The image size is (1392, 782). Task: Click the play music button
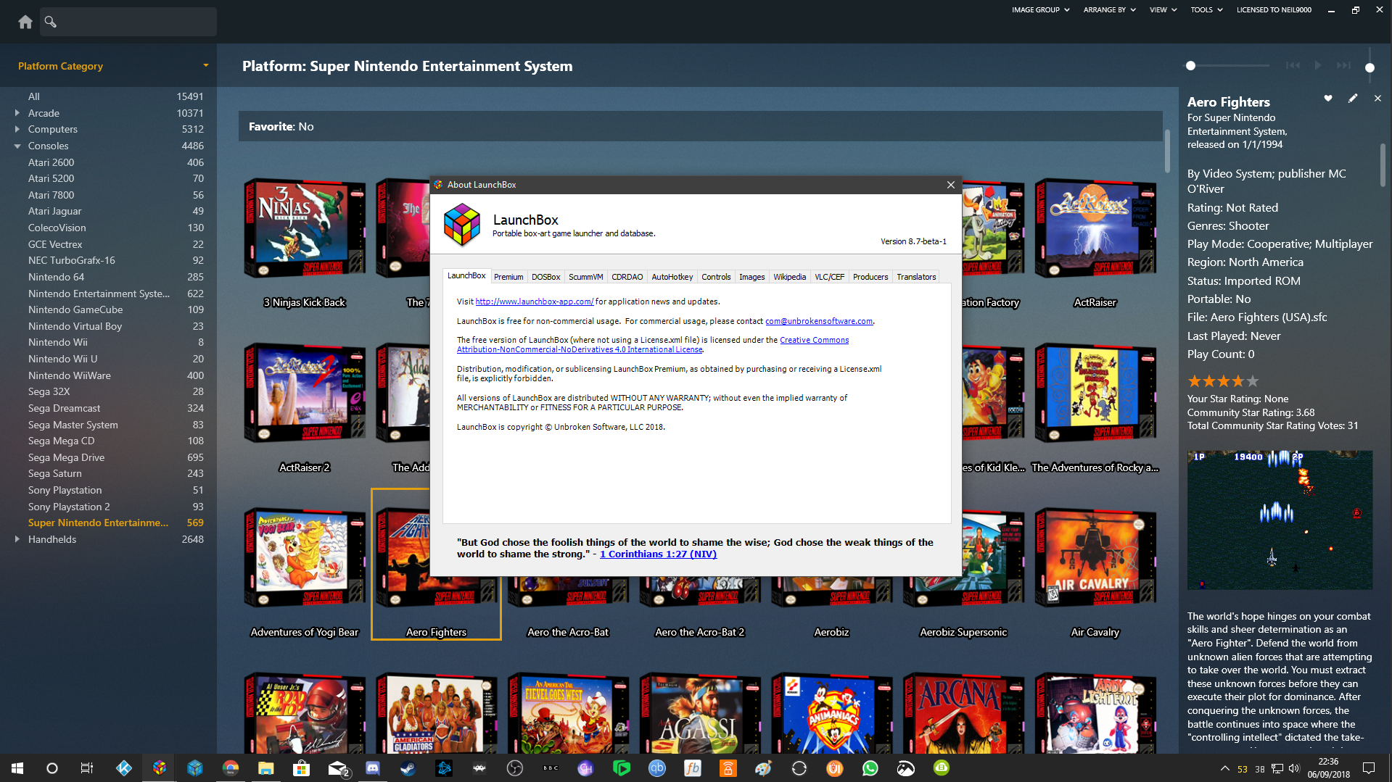(x=1318, y=65)
